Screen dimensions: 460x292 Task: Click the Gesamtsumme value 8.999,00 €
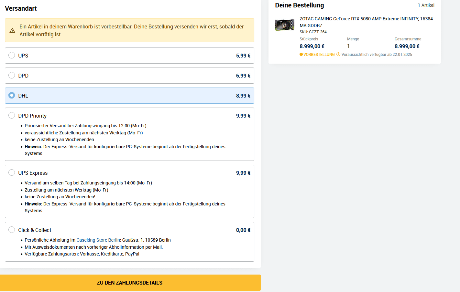point(407,46)
